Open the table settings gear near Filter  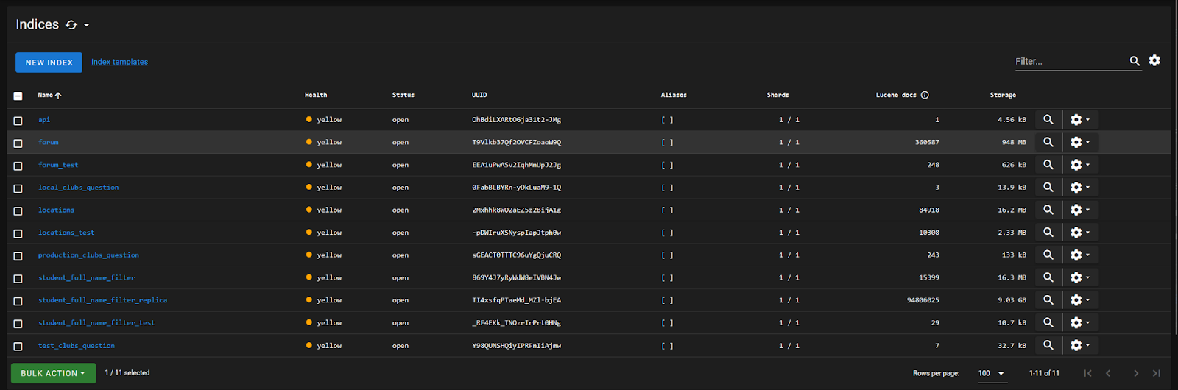1154,61
